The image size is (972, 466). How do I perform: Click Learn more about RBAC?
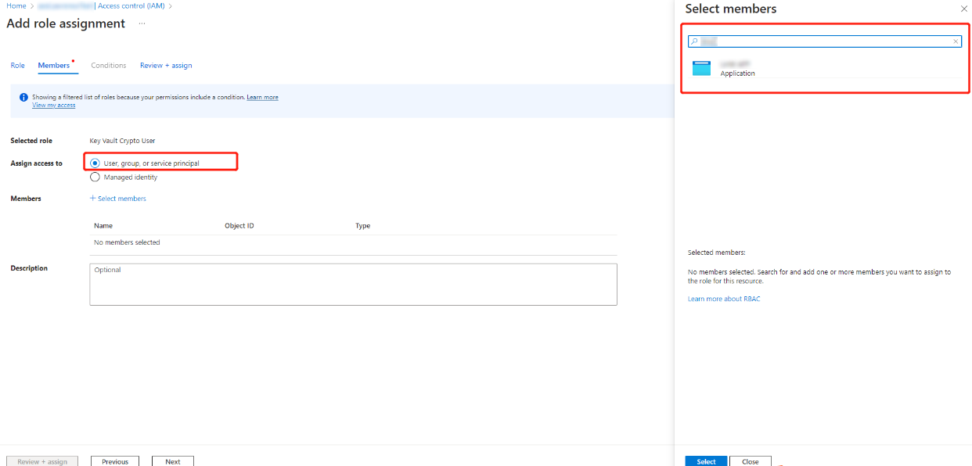click(723, 298)
